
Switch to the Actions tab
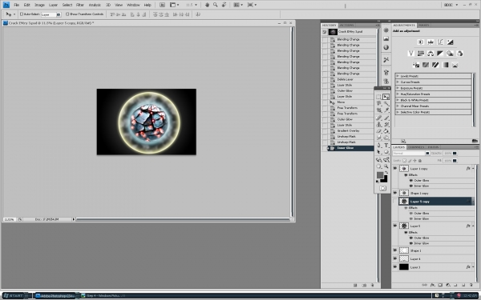346,25
